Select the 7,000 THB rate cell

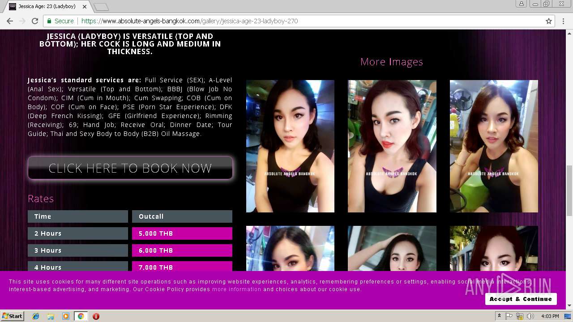pyautogui.click(x=182, y=267)
